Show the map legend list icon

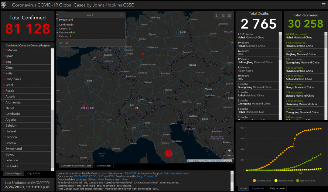tap(223, 15)
